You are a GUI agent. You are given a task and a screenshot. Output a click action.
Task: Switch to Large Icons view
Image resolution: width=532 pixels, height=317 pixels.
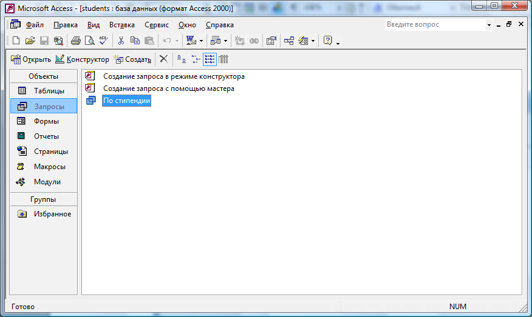coord(182,59)
